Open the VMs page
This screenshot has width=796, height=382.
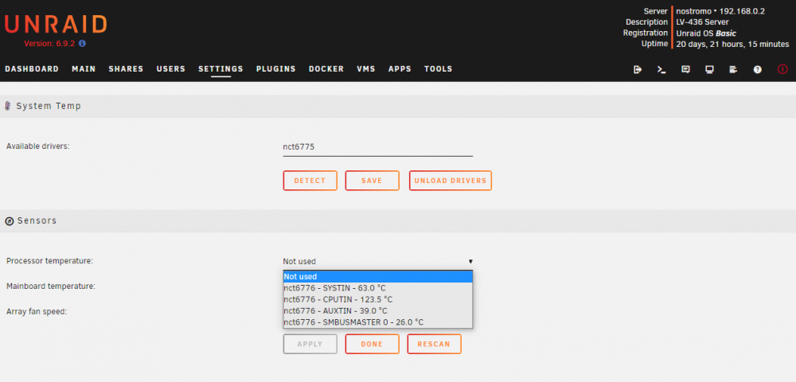(366, 69)
